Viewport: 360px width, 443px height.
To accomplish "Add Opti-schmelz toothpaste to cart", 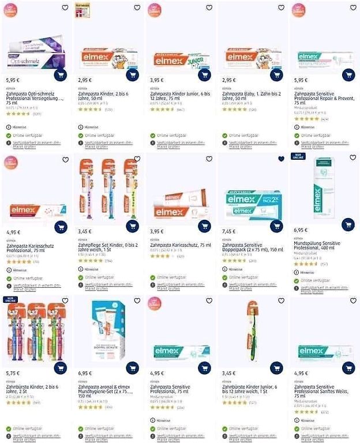I will coord(61,75).
